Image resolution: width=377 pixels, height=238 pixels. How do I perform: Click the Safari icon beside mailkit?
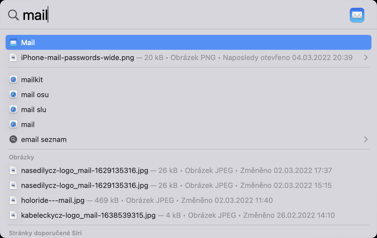pos(13,80)
